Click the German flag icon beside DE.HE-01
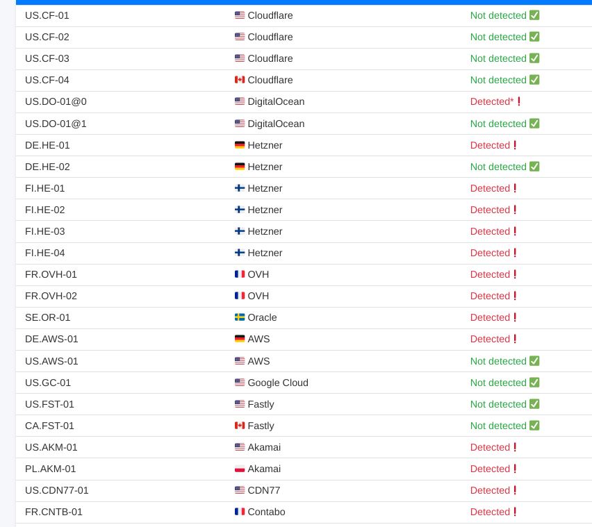592x527 pixels. pos(240,145)
